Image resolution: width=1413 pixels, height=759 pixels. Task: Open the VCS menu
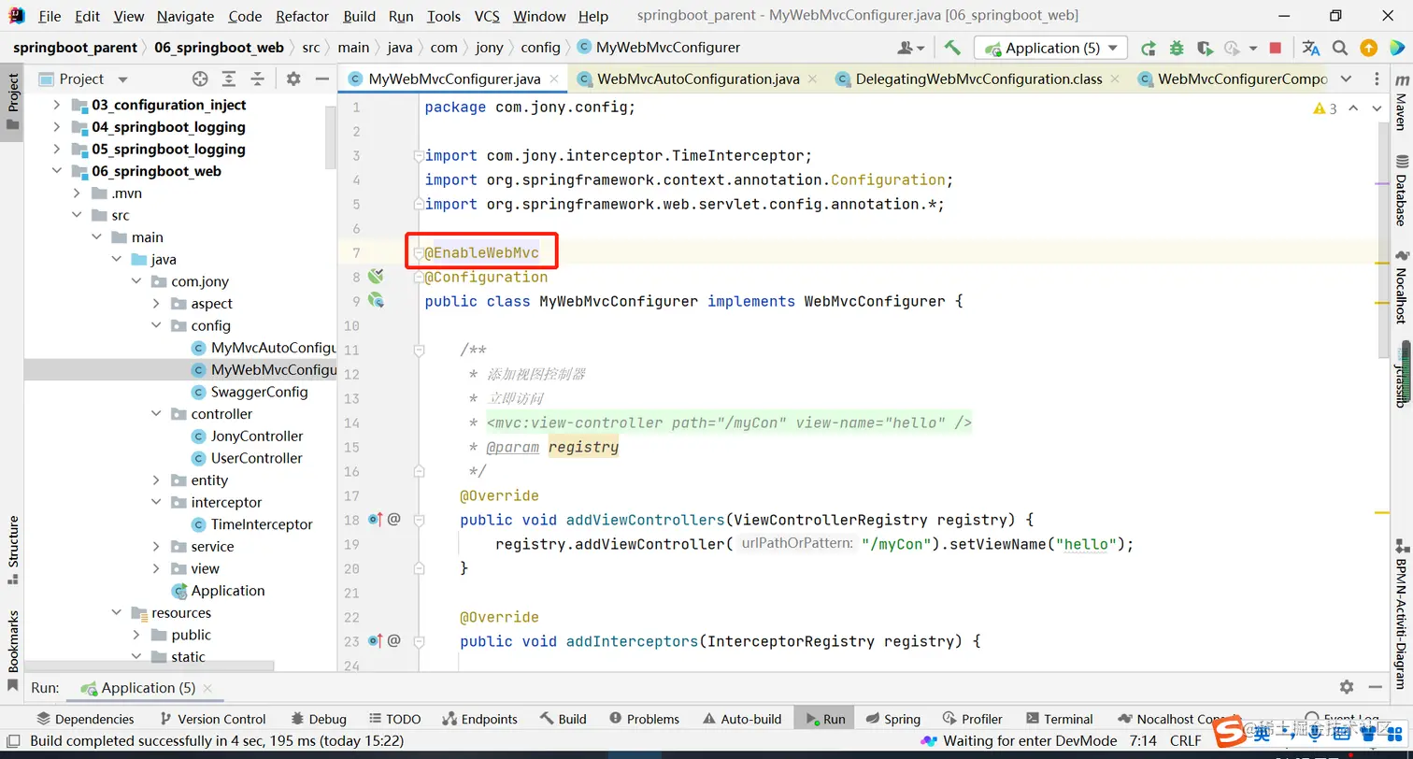[x=487, y=16]
